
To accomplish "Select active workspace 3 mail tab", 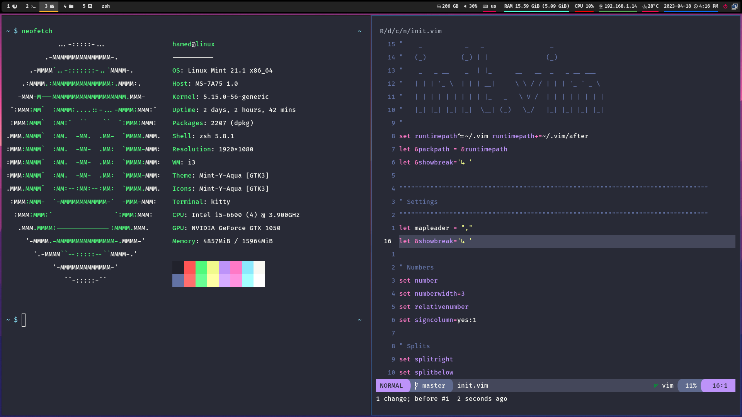I will [x=49, y=6].
